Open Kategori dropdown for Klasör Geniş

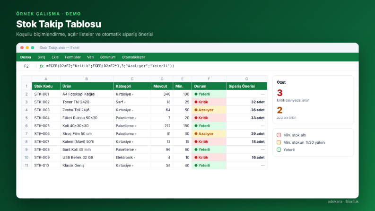click(133, 166)
